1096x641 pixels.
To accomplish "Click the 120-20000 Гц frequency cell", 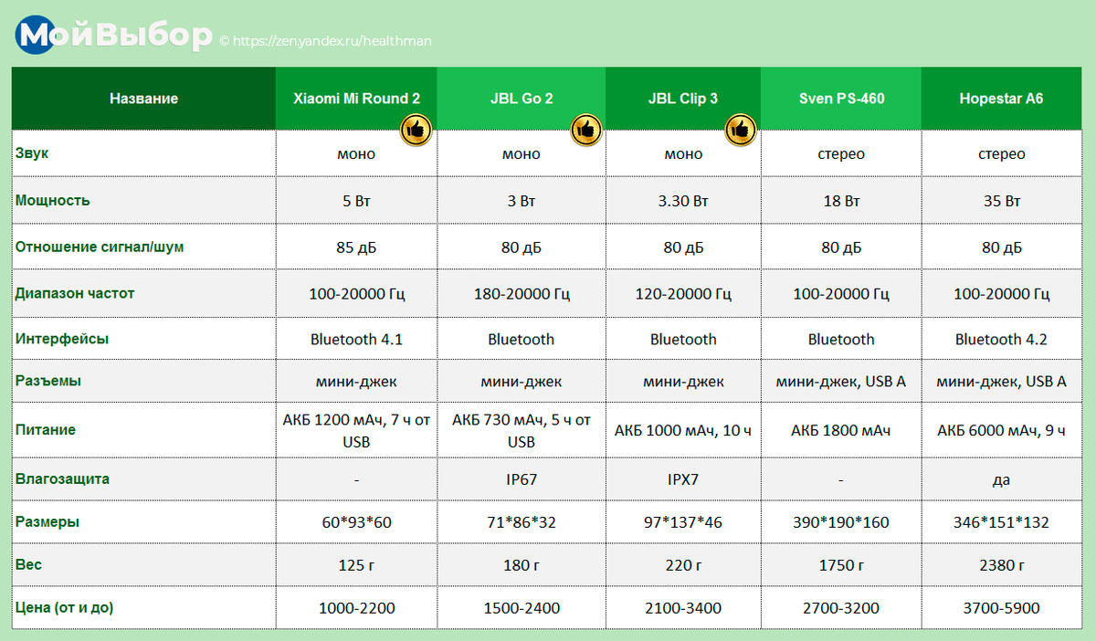I will tap(683, 294).
